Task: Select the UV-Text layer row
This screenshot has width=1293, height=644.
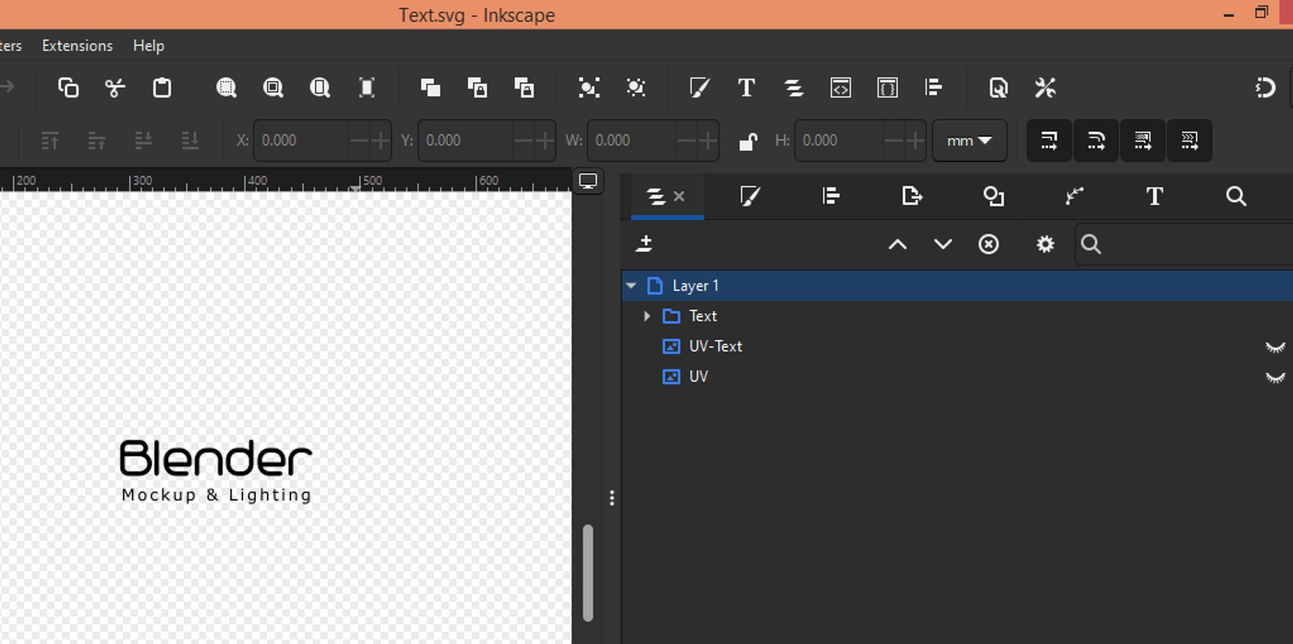Action: (x=957, y=347)
